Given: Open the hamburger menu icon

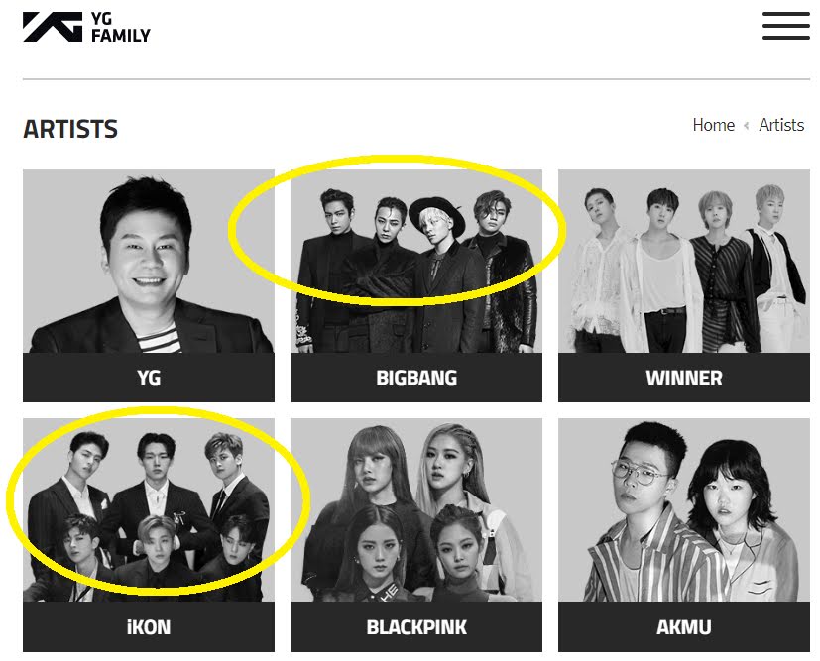Looking at the screenshot, I should [786, 26].
